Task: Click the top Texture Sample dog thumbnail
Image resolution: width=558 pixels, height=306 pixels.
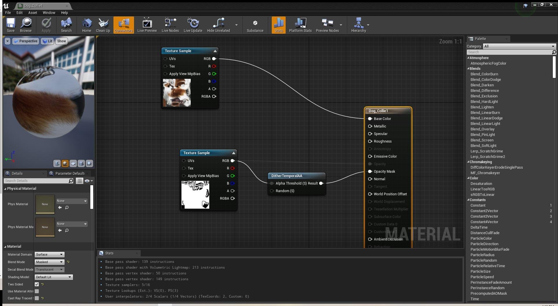Action: coord(177,93)
